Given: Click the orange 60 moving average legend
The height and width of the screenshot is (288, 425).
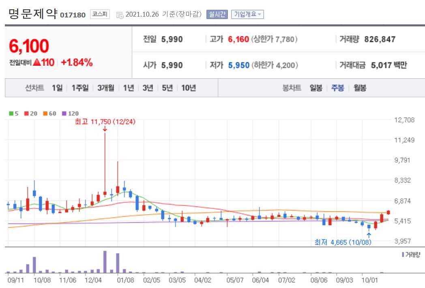Looking at the screenshot, I should click(49, 113).
